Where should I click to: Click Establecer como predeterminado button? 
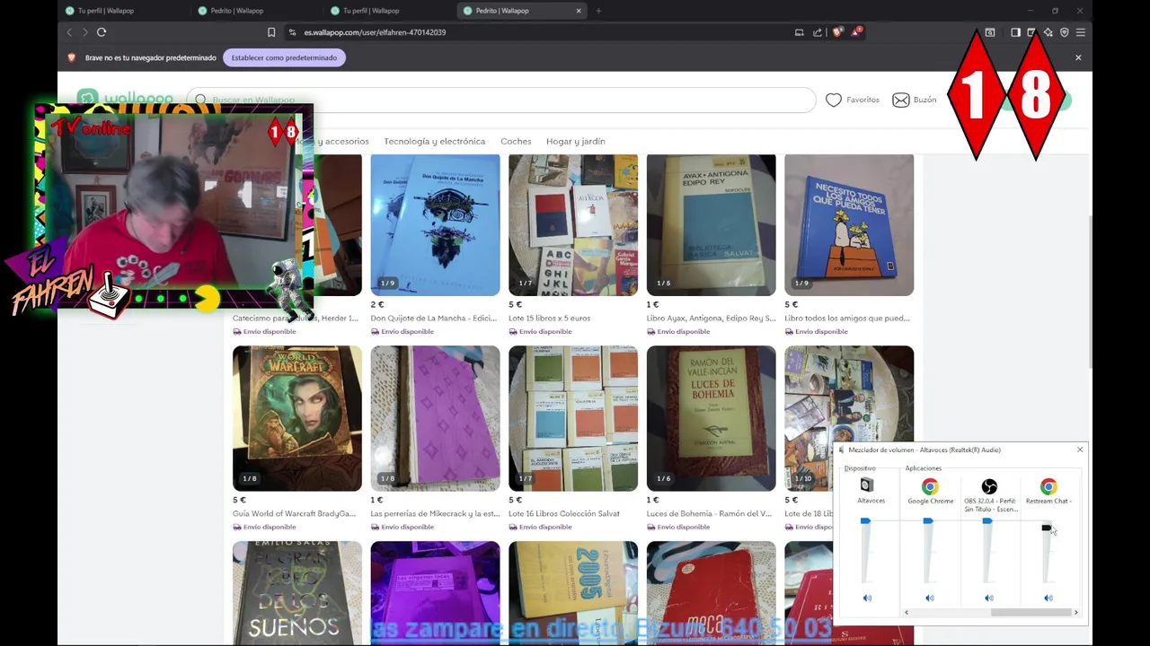[284, 57]
